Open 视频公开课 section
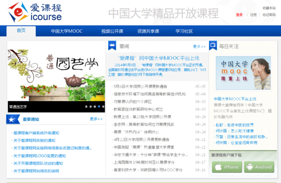 112,31
